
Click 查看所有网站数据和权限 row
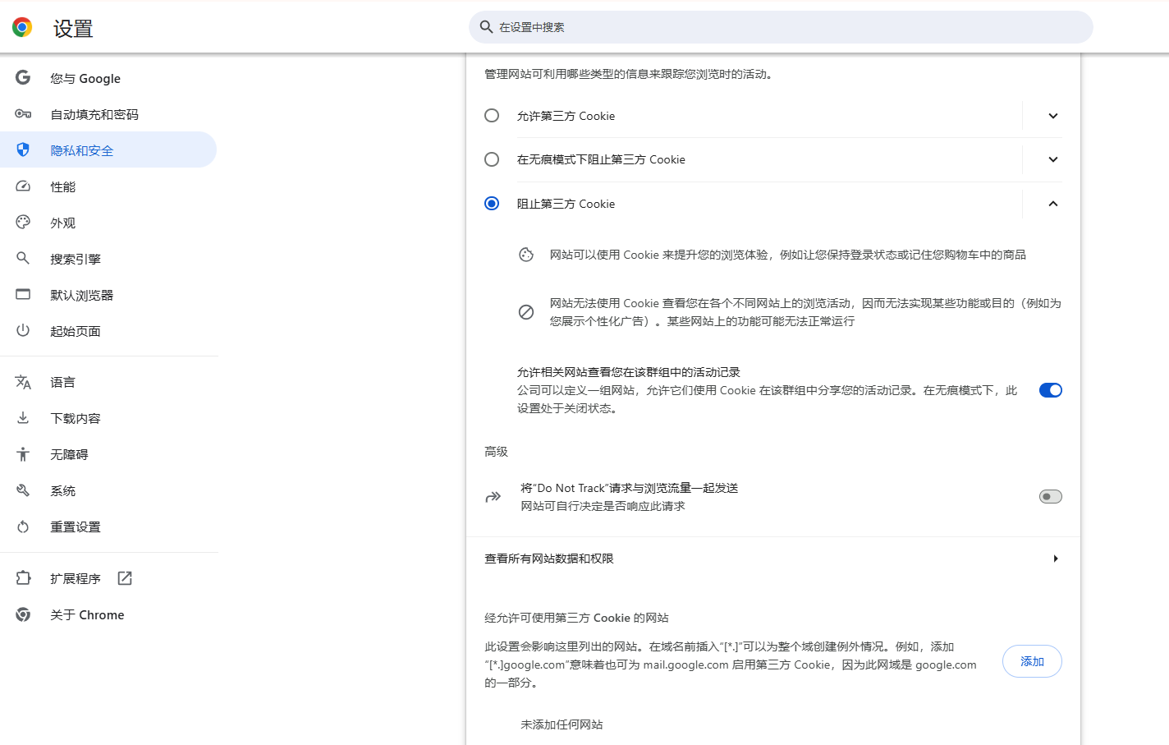pyautogui.click(x=773, y=559)
